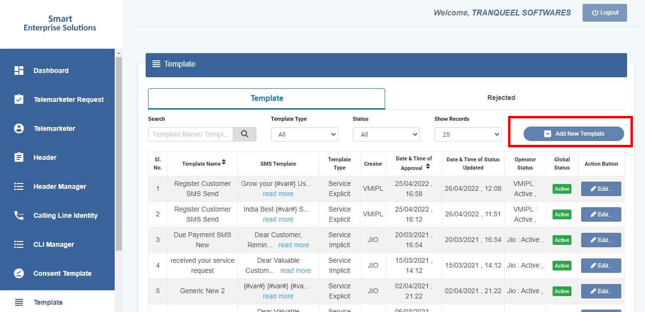Image resolution: width=645 pixels, height=312 pixels.
Task: Click the Consent Template checkmark icon
Action: point(19,273)
